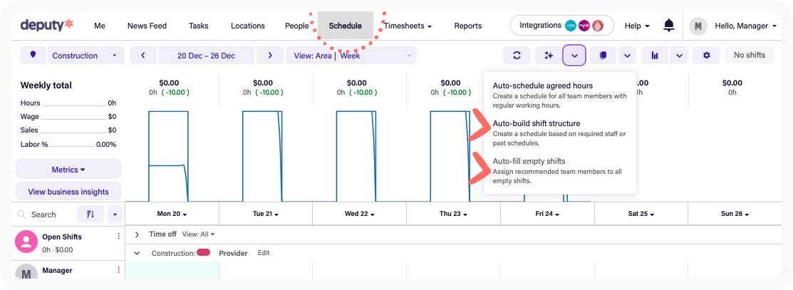Choose Auto-schedule agreed hours option
Viewport: 793px width, 290px height.
[542, 86]
